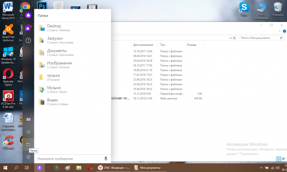Switch Explorer to large icons view
Viewport: 287px width, 172px height.
[x=284, y=159]
